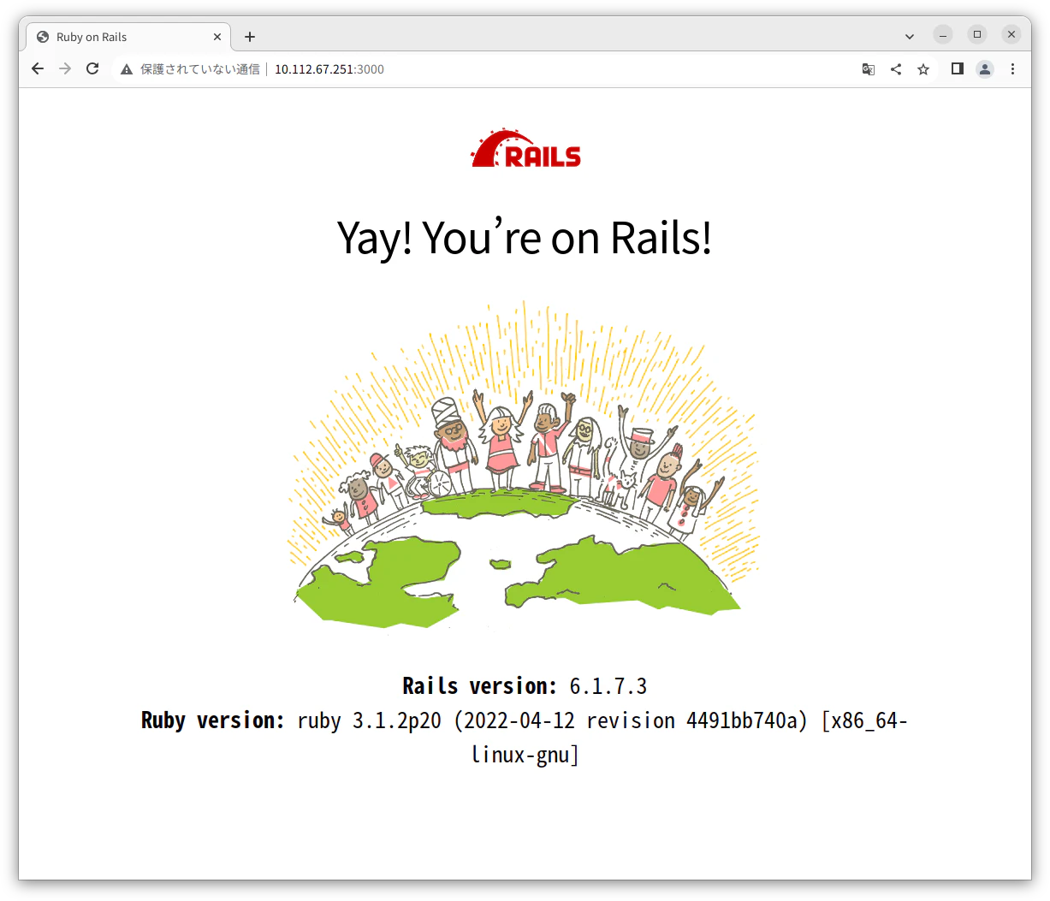Click the globe with people illustration
The width and height of the screenshot is (1050, 901).
(524, 465)
